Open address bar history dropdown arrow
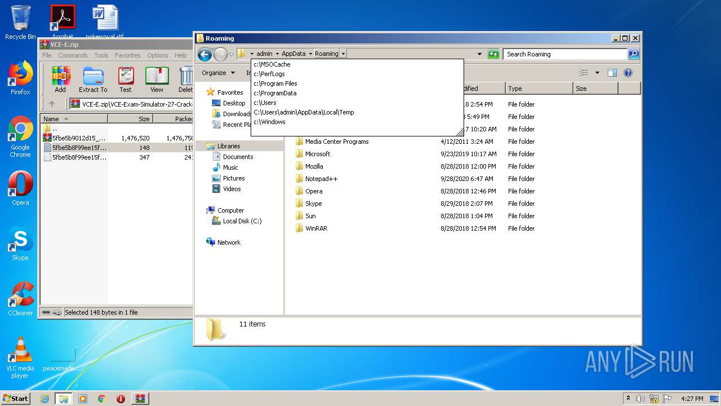 tap(479, 54)
